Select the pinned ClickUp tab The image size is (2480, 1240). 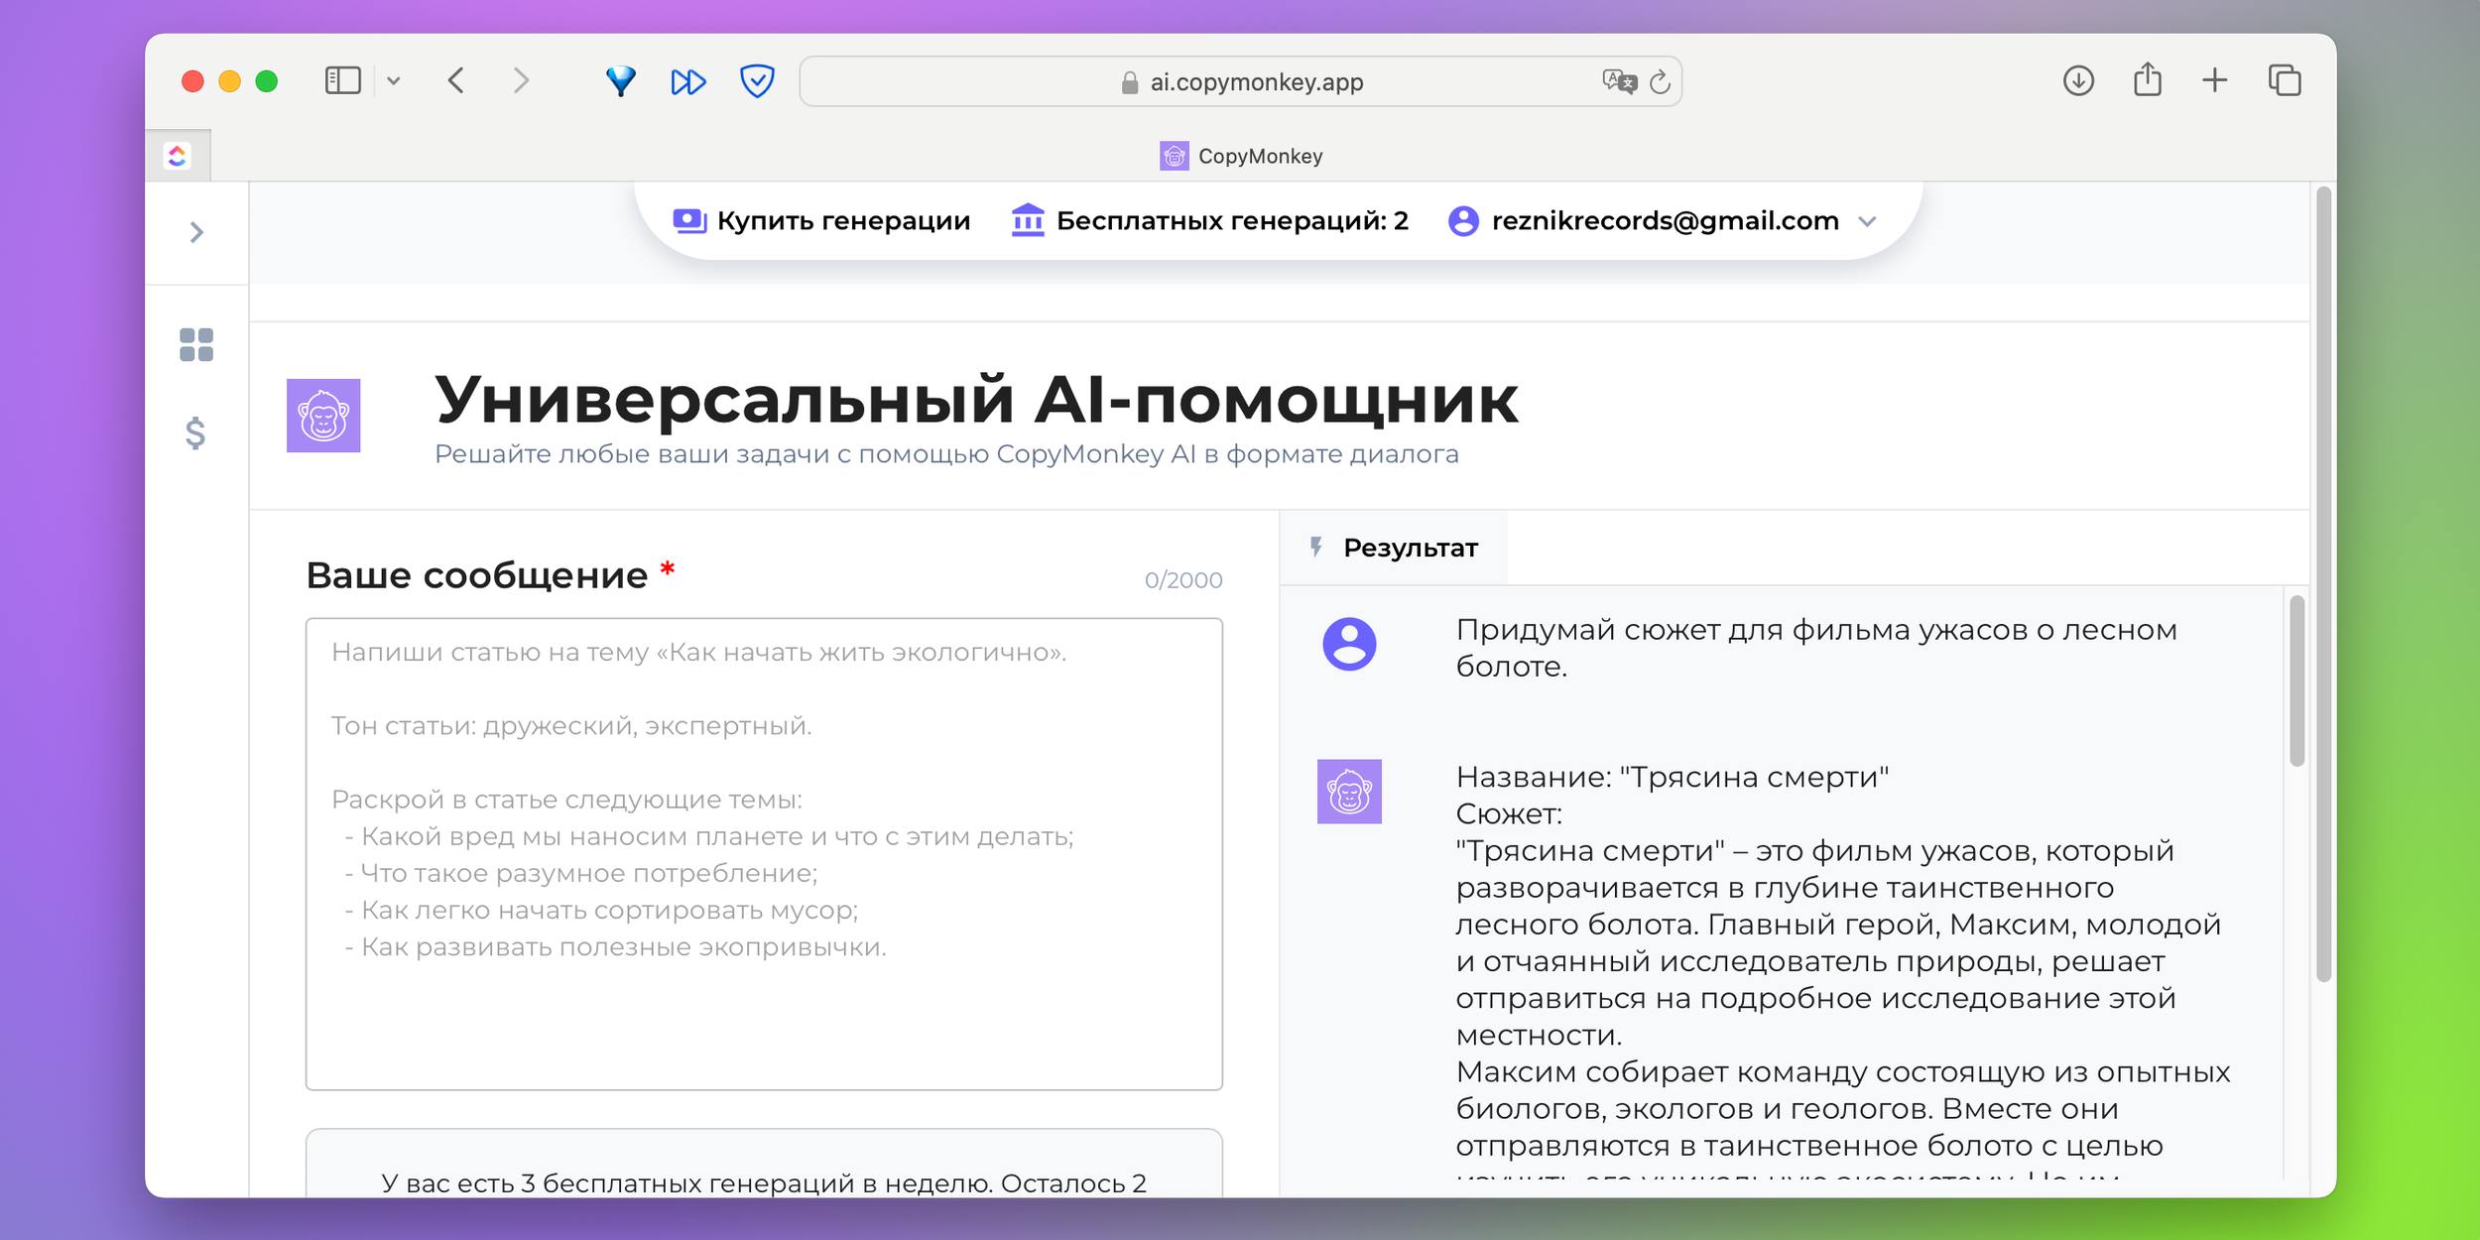(x=178, y=156)
